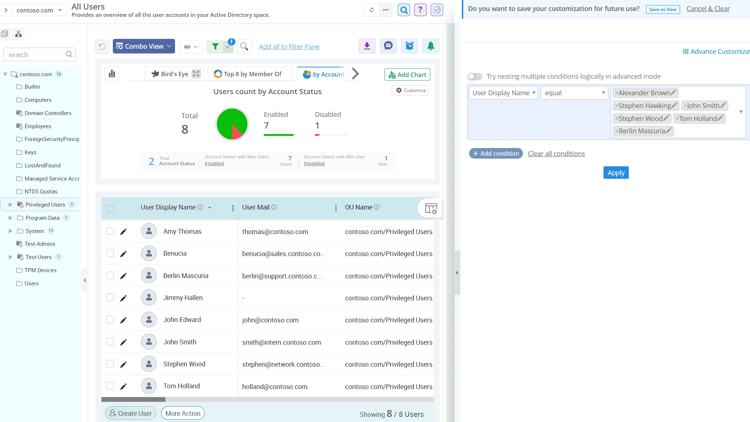The image size is (750, 422).
Task: Enable advanced mode for nesting conditions
Action: click(475, 76)
